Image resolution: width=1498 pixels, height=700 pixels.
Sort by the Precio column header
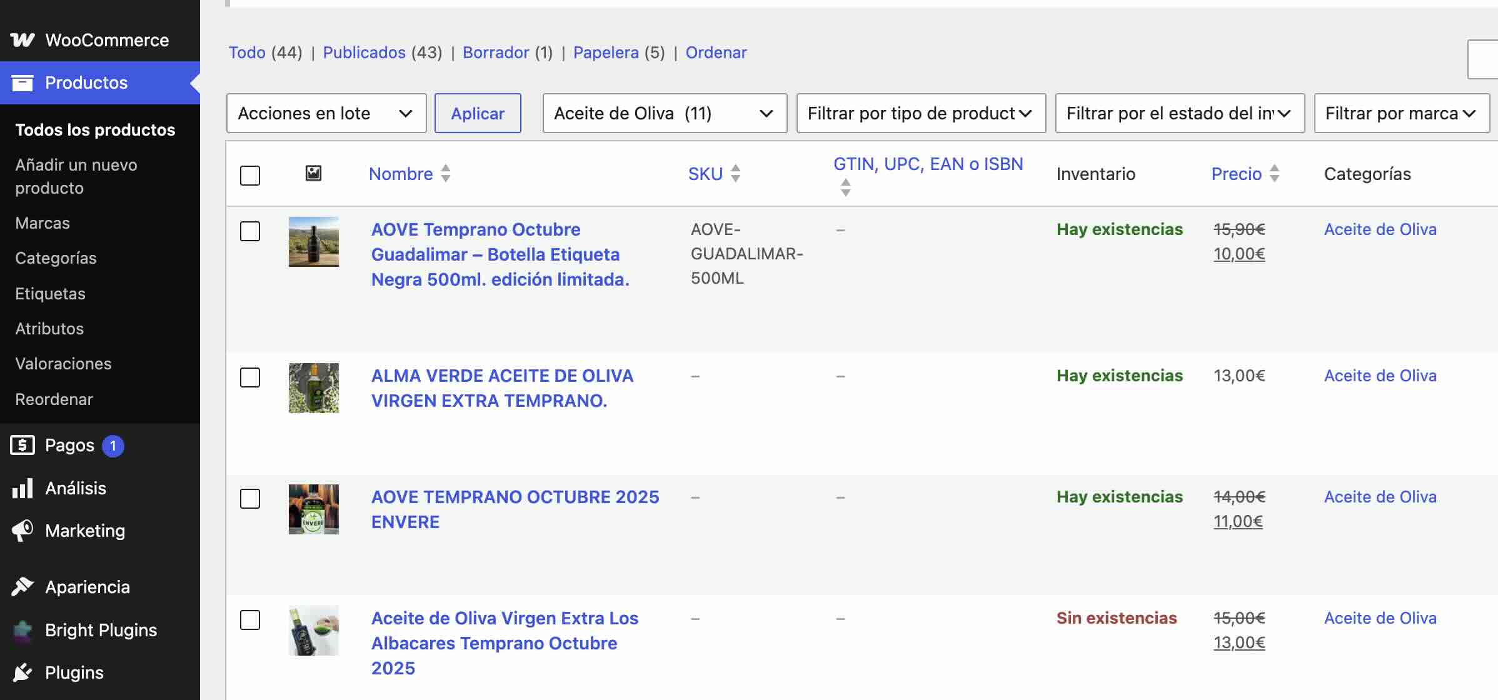(1237, 174)
